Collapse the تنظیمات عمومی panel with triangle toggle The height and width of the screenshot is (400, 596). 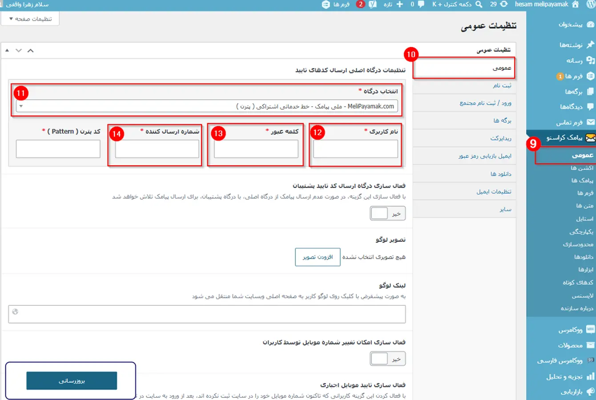click(7, 50)
